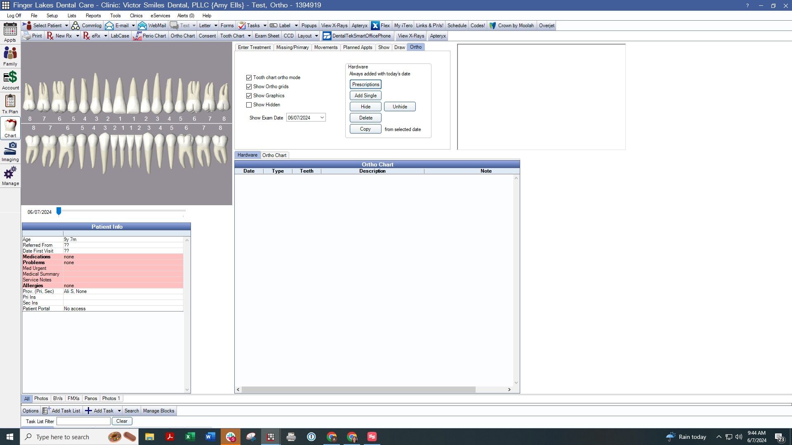This screenshot has height=445, width=792.
Task: Toggle Show Ortho grids checkbox
Action: click(x=249, y=87)
